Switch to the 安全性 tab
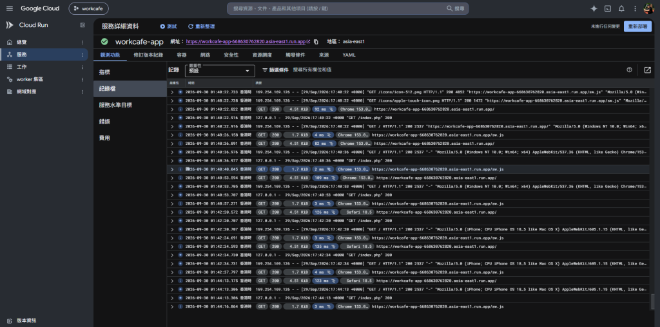The width and height of the screenshot is (660, 327). tap(231, 55)
